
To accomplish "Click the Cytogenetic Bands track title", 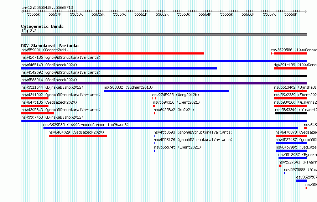I will pyautogui.click(x=42, y=26).
